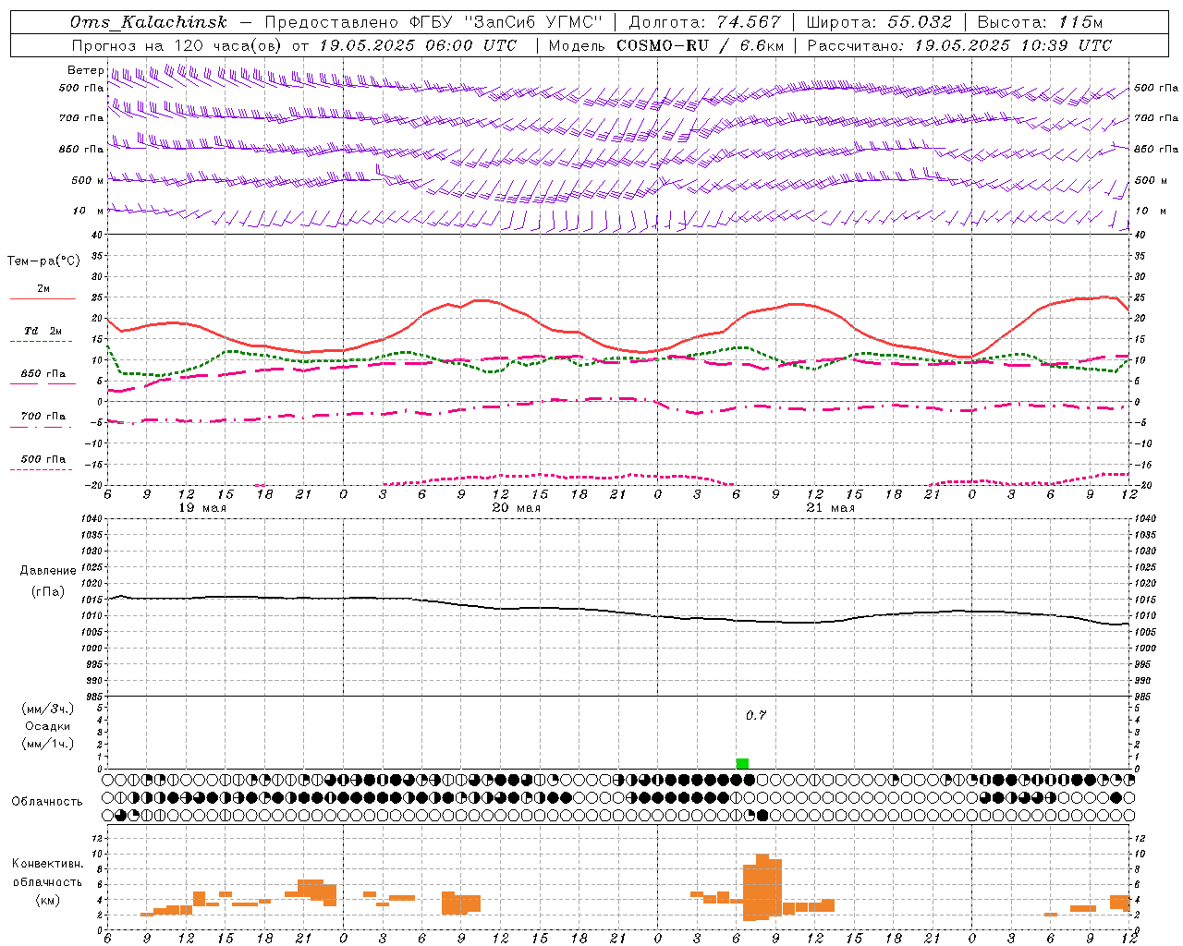Select the 'Тем-ра(°C)' temperature label
1183x946 pixels.
(x=43, y=261)
